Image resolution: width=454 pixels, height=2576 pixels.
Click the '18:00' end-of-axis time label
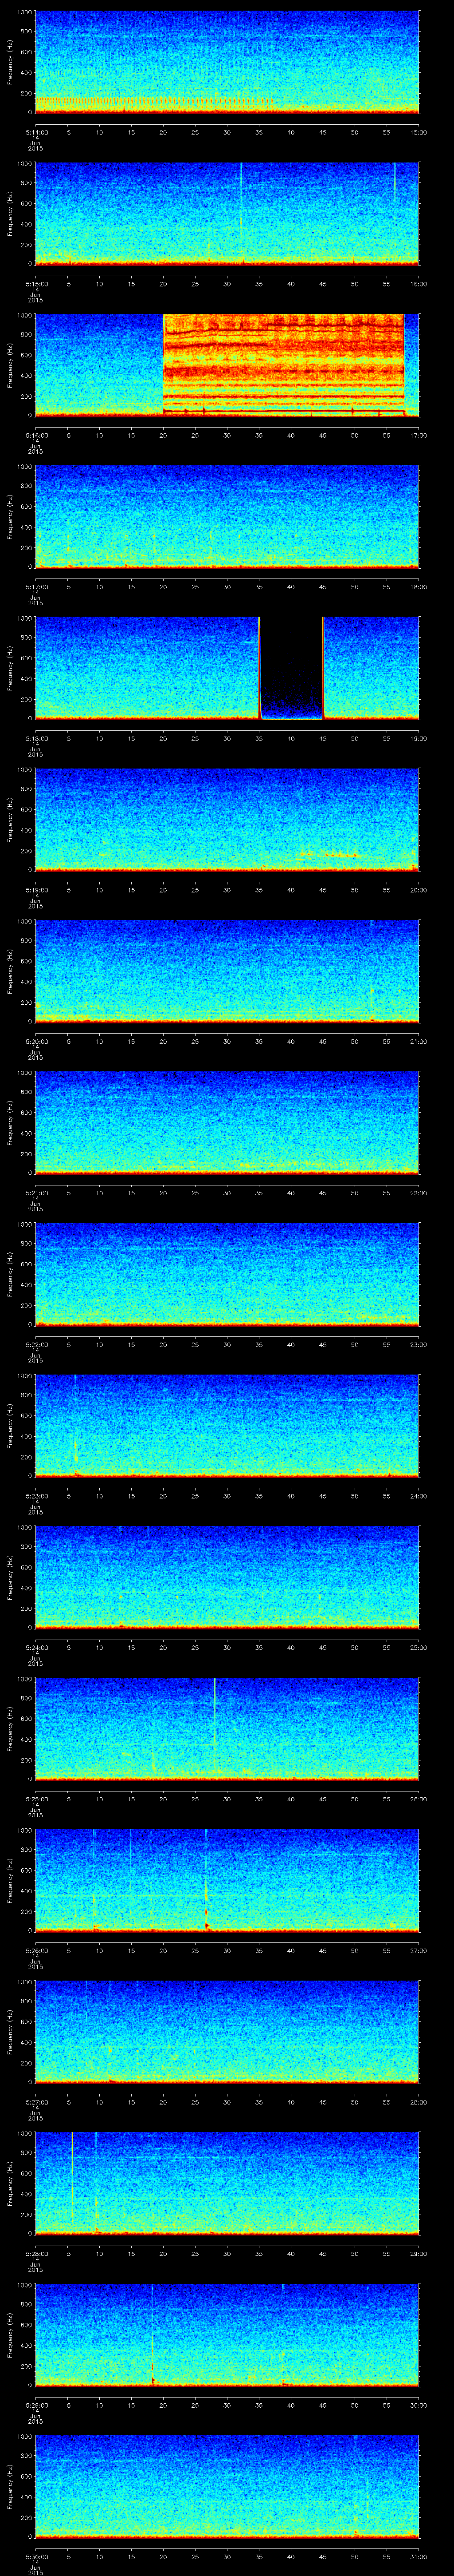418,587
